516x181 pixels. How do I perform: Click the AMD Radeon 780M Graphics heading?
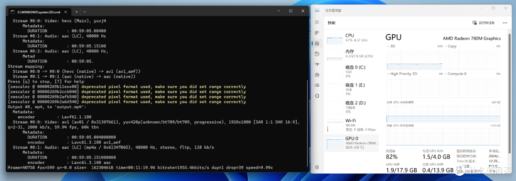point(472,39)
